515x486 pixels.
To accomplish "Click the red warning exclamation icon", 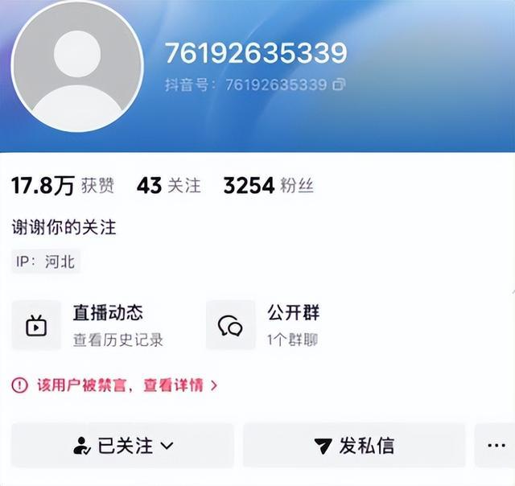I will pyautogui.click(x=19, y=385).
